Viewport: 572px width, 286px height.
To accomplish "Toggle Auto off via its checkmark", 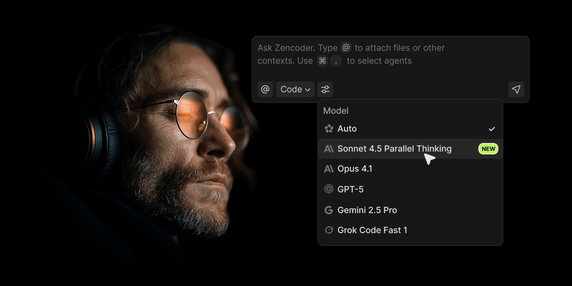I will tap(492, 128).
